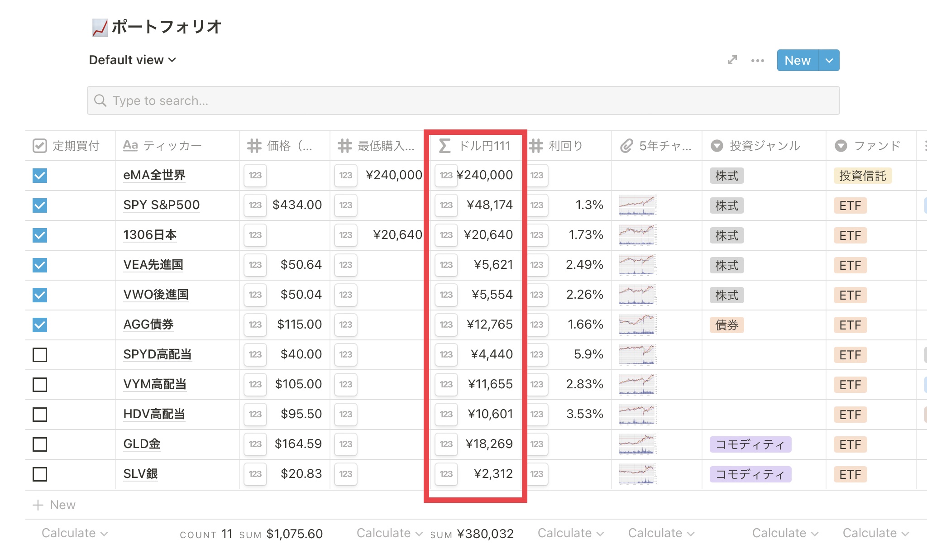
Task: Check 定期買付 for VYM高配当
Action: pyautogui.click(x=40, y=385)
